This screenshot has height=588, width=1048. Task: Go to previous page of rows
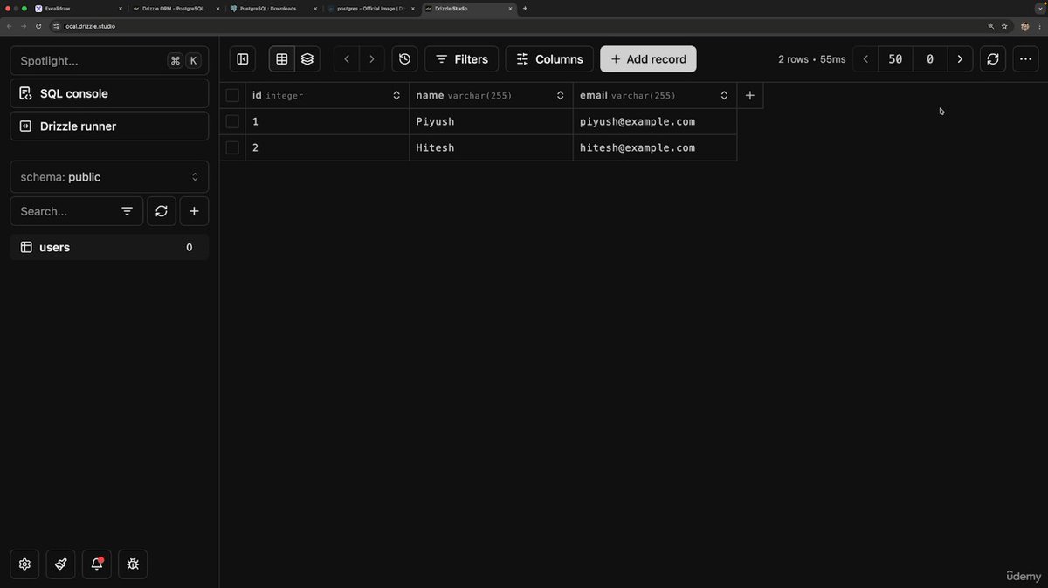tap(865, 59)
